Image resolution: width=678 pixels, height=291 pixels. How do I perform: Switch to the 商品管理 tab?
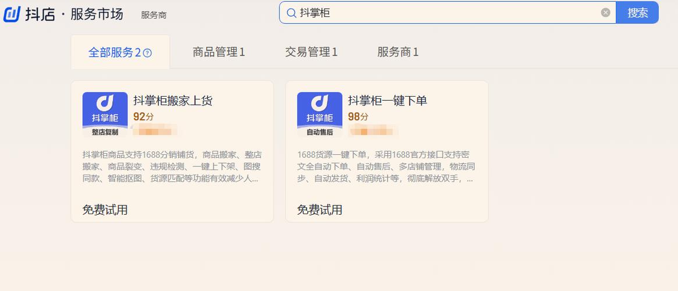(x=219, y=52)
